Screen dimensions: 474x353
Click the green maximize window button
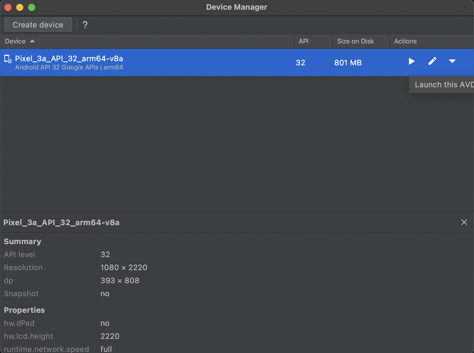[x=32, y=7]
